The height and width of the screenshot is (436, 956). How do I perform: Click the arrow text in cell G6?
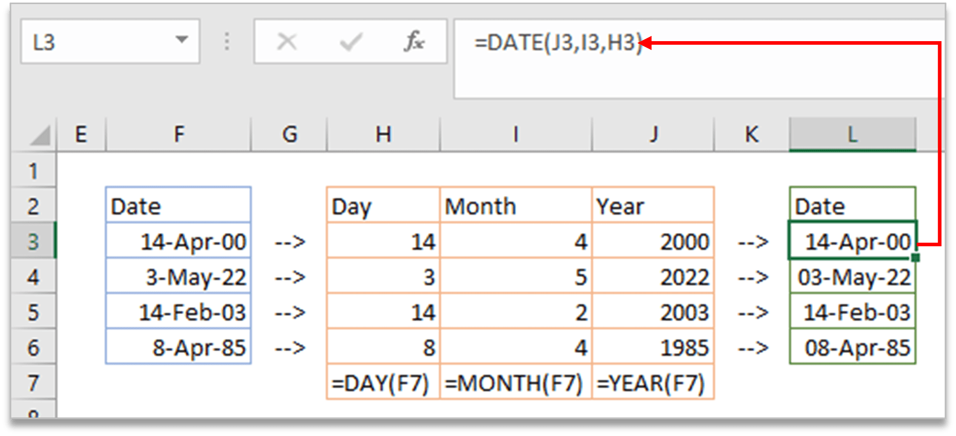pyautogui.click(x=290, y=348)
